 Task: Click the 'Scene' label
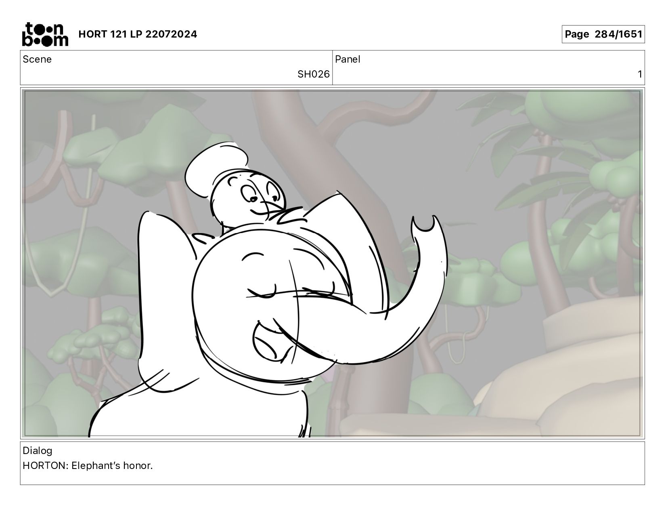tap(37, 59)
